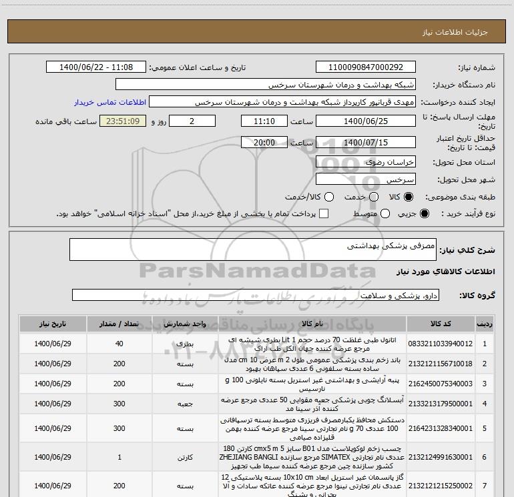Image resolution: width=514 pixels, height=497 pixels.
Task: Click the unit cell جعبه
Action: click(185, 404)
